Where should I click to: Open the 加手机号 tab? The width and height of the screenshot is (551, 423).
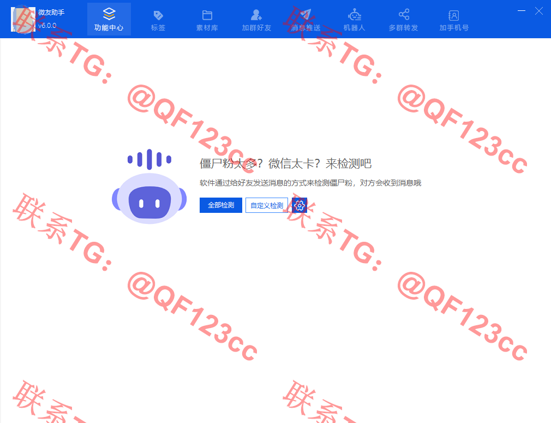[454, 19]
